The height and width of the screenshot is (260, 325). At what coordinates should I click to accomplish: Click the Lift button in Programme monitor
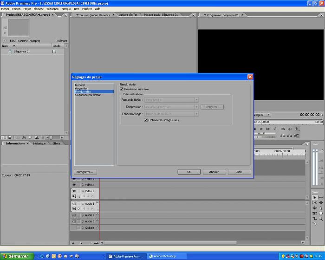coord(283,136)
